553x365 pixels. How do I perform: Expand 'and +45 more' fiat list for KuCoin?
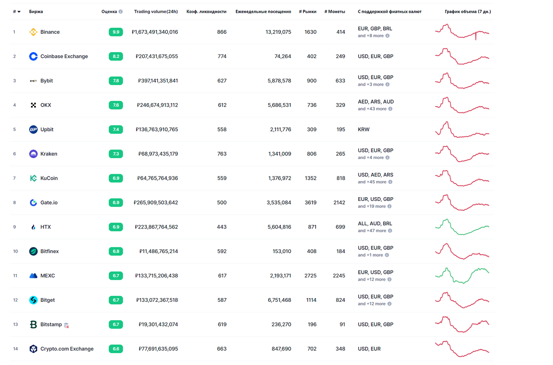point(372,182)
